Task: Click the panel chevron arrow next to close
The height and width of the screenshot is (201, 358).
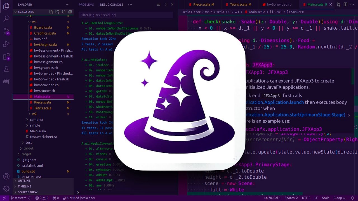Action: pos(166,4)
